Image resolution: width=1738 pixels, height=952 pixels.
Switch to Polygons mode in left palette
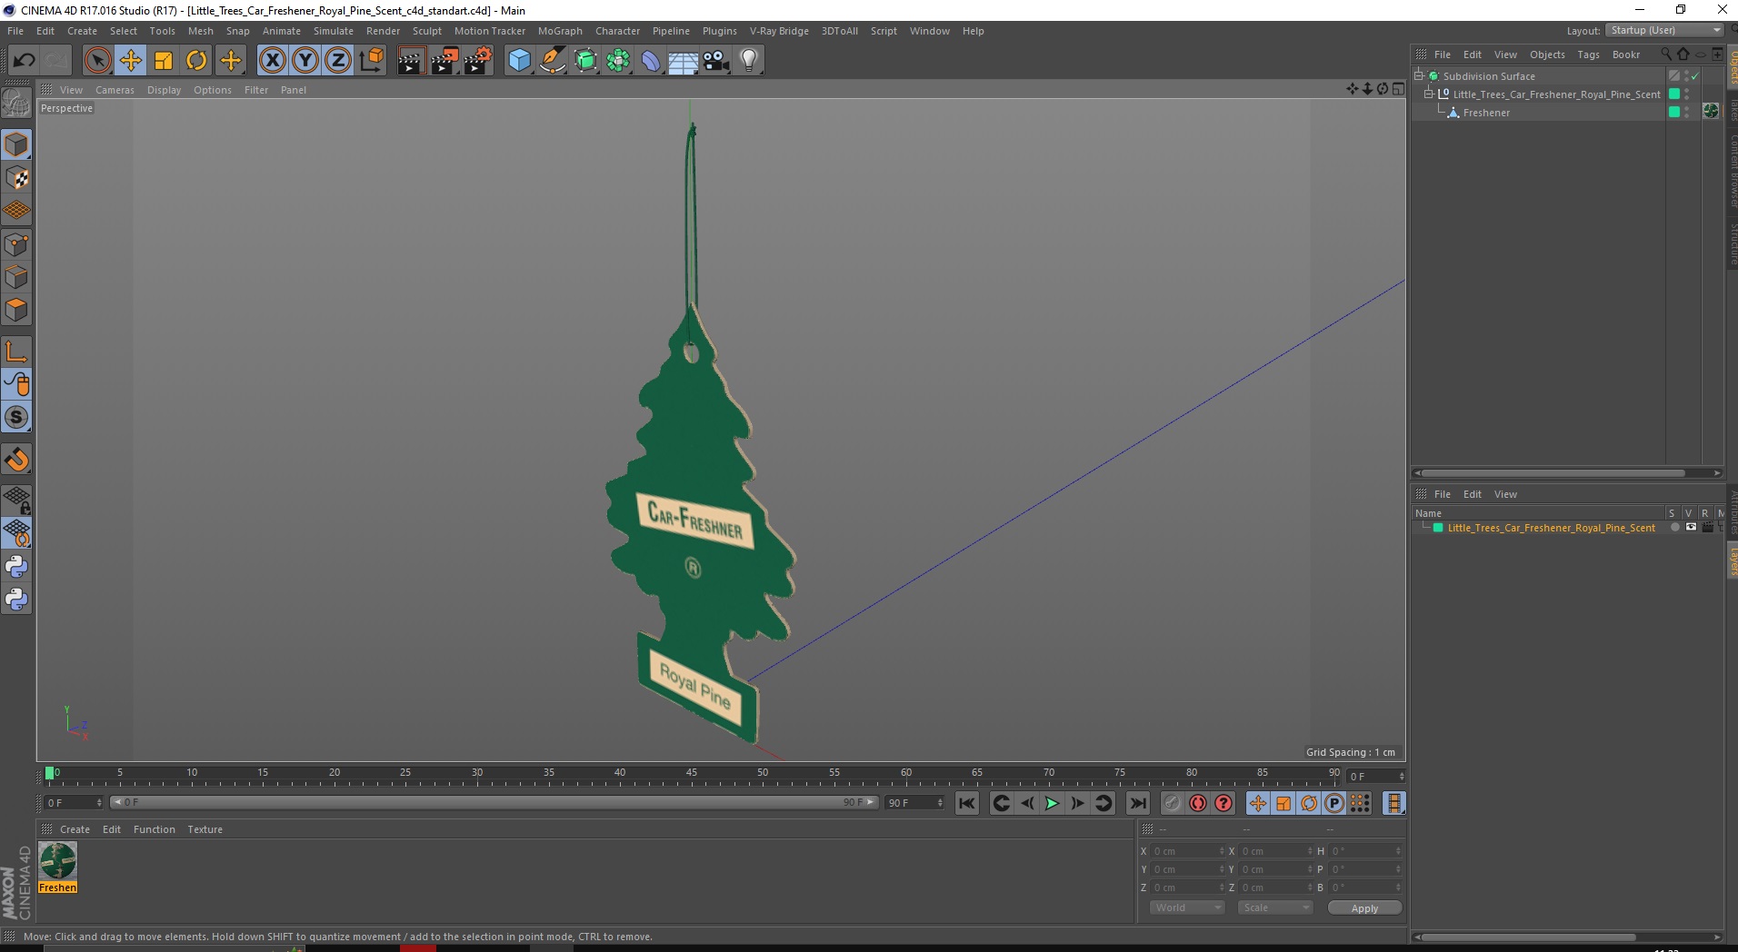click(x=16, y=310)
